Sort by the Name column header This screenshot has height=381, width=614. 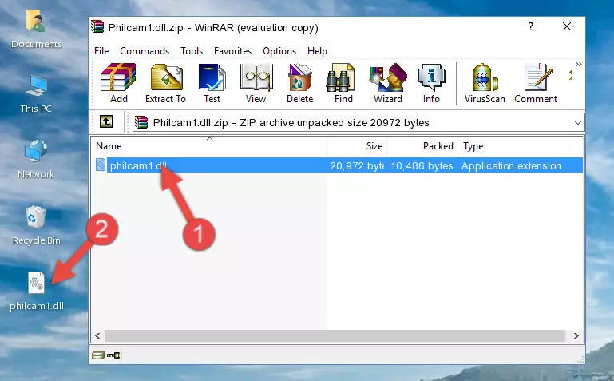(209, 146)
